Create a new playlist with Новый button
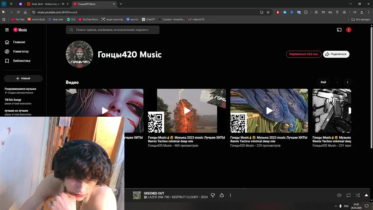 pyautogui.click(x=23, y=78)
